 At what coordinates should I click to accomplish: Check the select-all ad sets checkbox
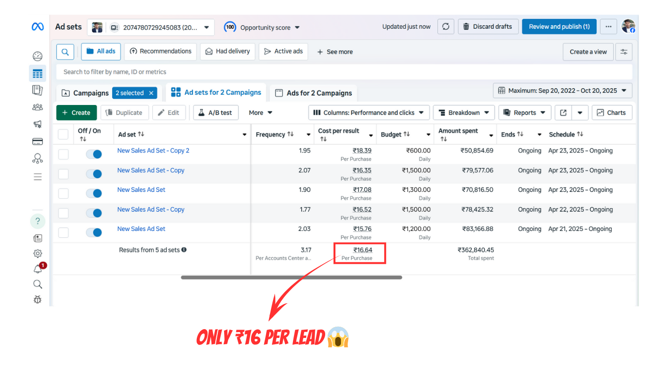tap(63, 134)
